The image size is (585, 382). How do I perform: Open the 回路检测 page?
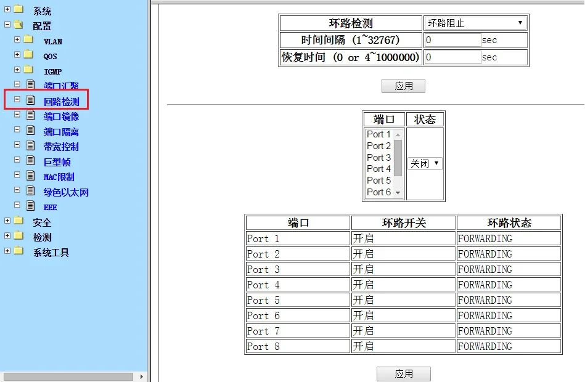click(61, 102)
